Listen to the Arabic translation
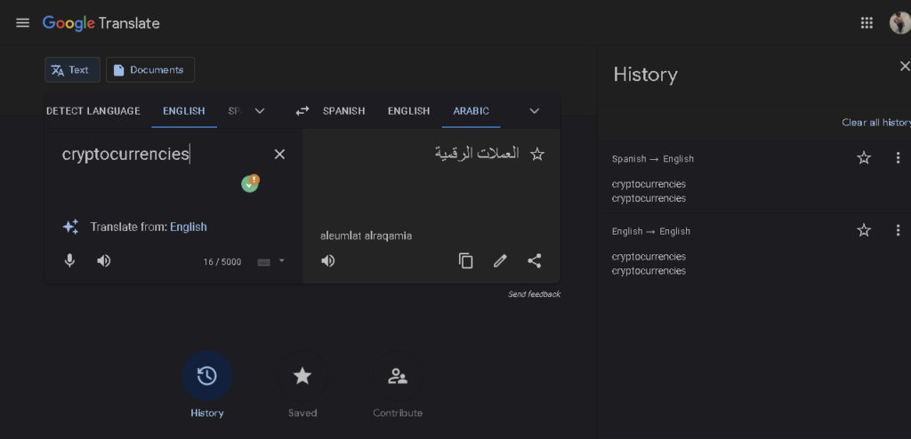Screen dimensions: 911x439 tap(328, 261)
